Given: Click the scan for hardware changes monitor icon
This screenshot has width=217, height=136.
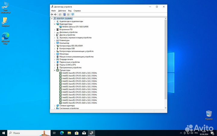Looking at the screenshot, I should click(73, 15).
